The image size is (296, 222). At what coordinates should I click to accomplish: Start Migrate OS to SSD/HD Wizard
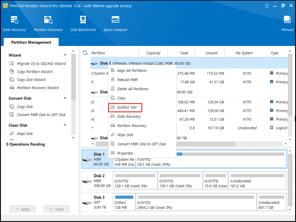point(41,63)
